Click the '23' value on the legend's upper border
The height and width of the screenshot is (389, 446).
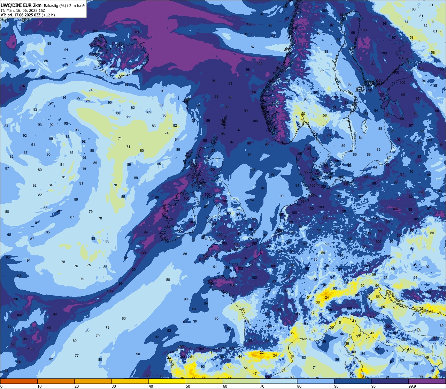point(364,377)
